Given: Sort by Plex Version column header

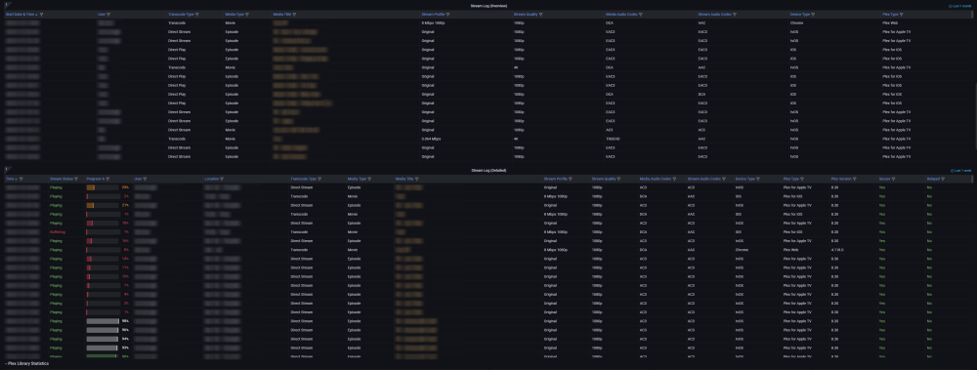Looking at the screenshot, I should [x=841, y=179].
